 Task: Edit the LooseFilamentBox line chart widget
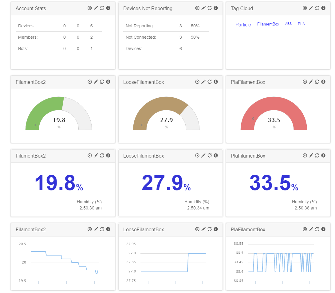click(203, 229)
